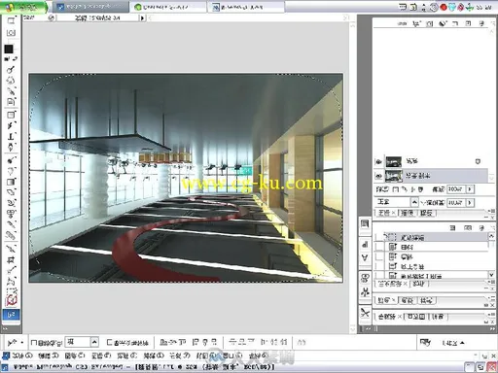Open the foreground color picker
The width and height of the screenshot is (498, 373).
(x=9, y=49)
